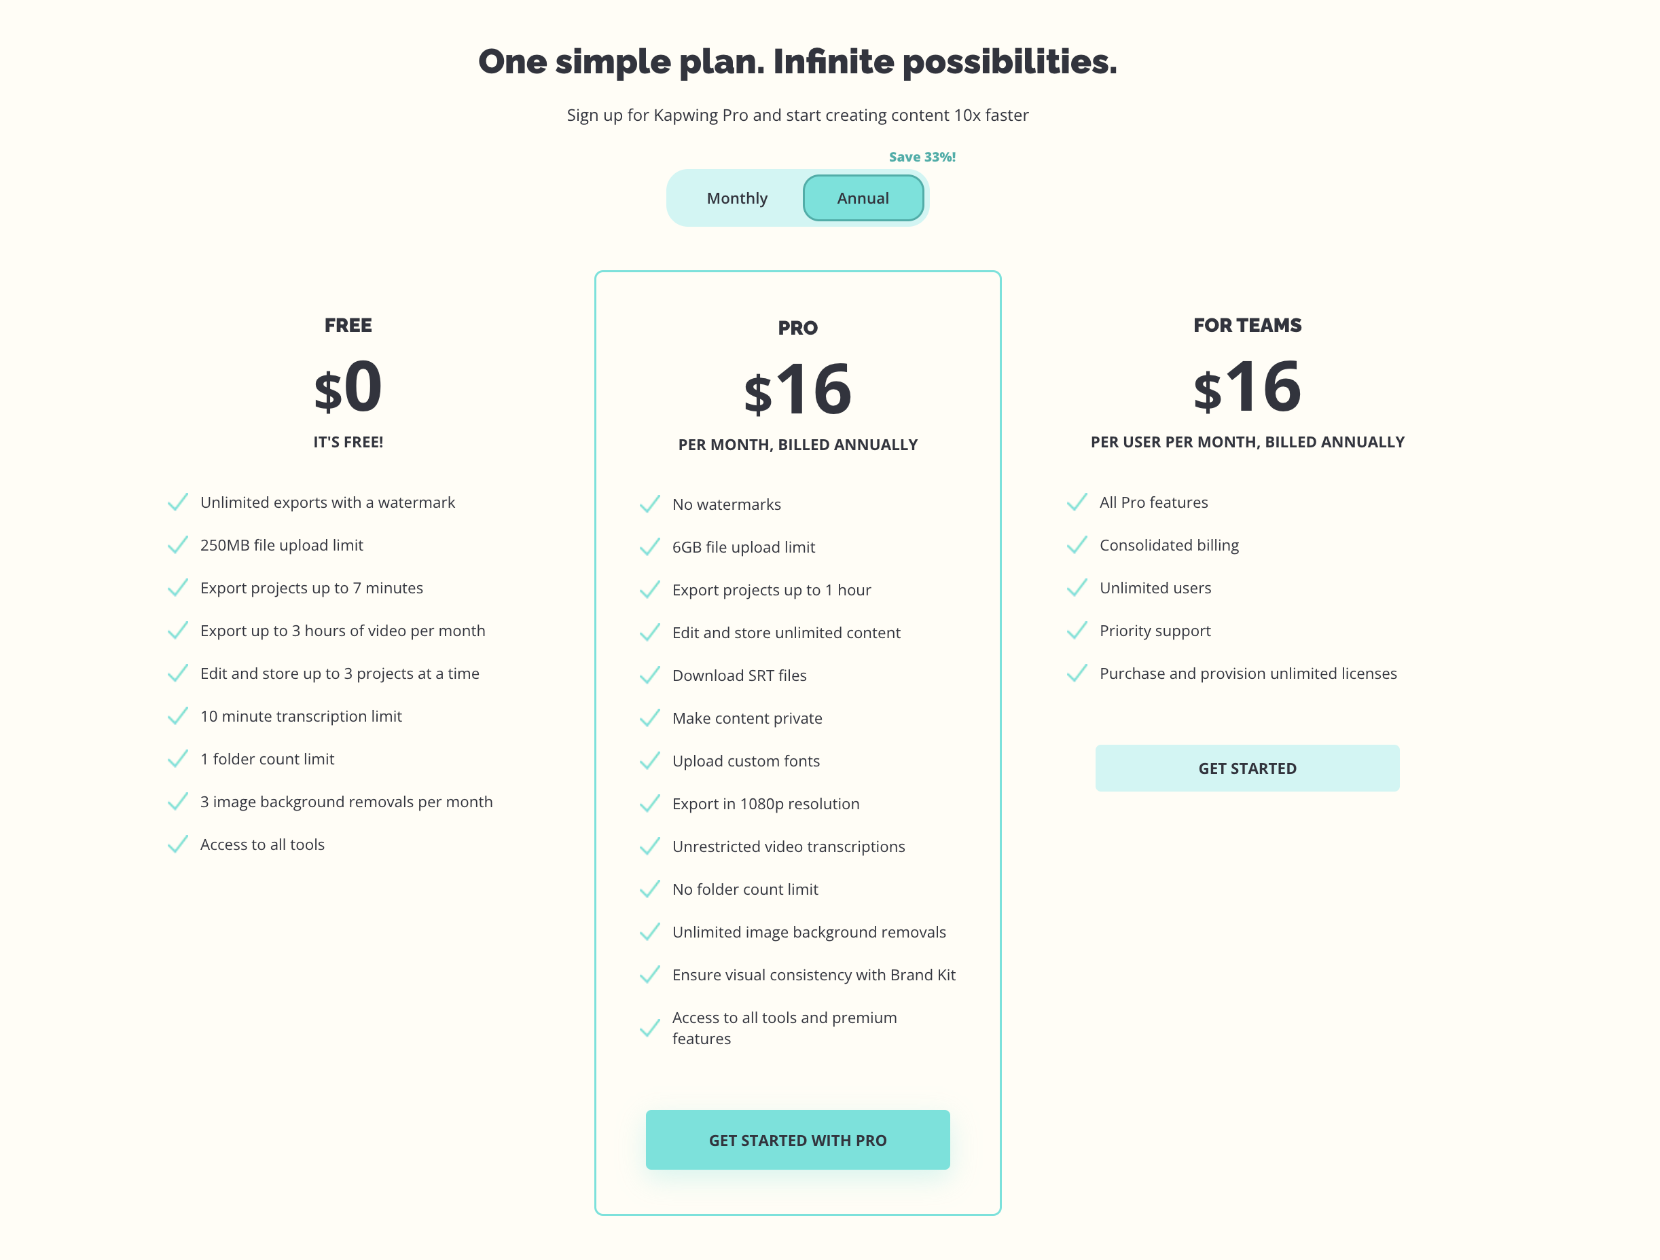Click the checkmark next to 6GB file upload limit
1660x1260 pixels.
tap(650, 546)
